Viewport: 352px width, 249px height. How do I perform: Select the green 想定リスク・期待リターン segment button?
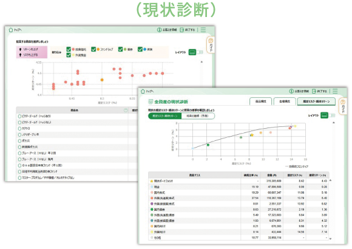point(165,116)
